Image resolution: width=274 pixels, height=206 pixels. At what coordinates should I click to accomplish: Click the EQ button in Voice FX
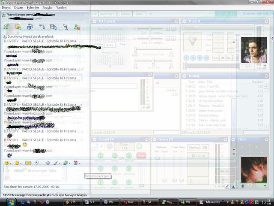coord(204,147)
